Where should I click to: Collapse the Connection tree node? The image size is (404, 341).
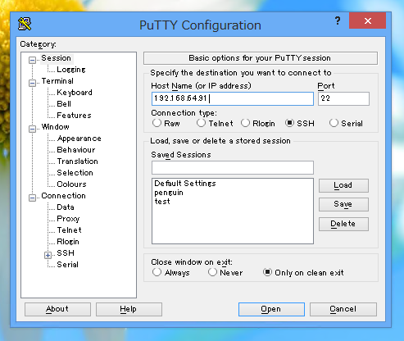33,198
